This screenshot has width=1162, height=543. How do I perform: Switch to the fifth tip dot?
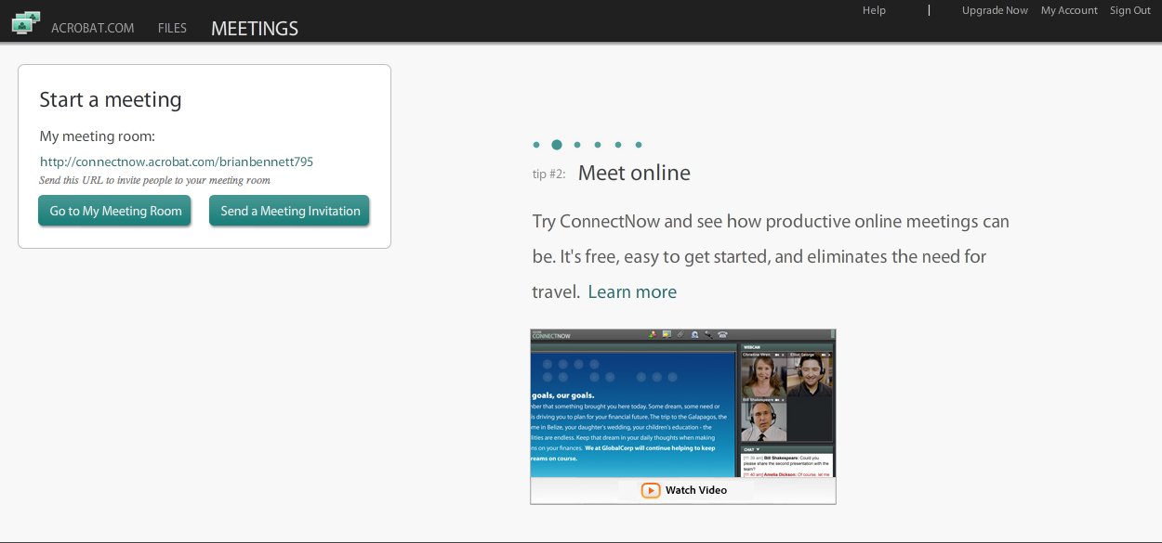618,145
